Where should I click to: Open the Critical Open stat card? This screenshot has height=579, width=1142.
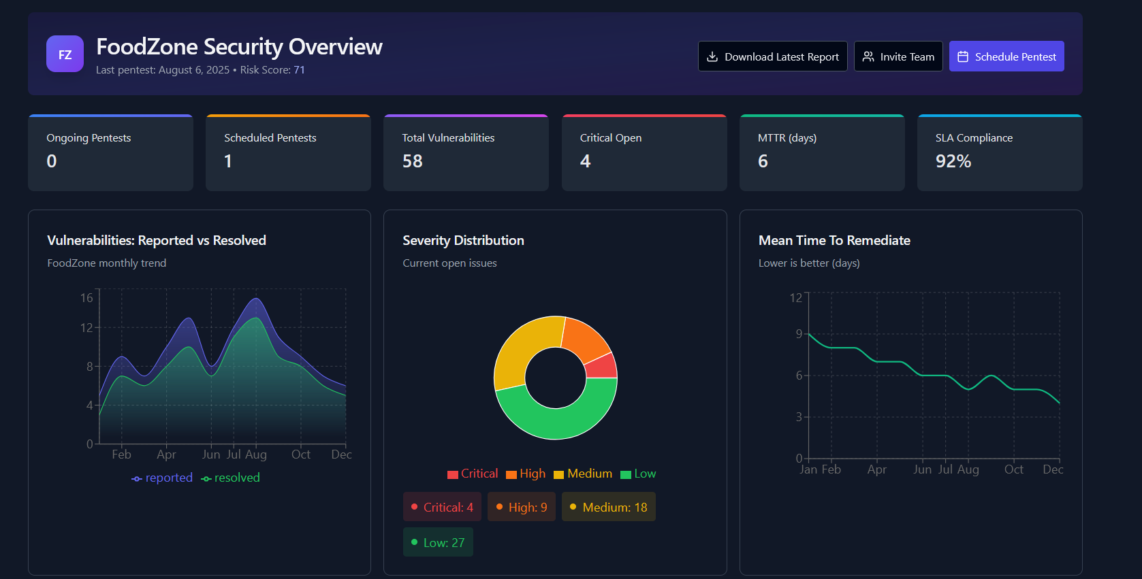[644, 153]
